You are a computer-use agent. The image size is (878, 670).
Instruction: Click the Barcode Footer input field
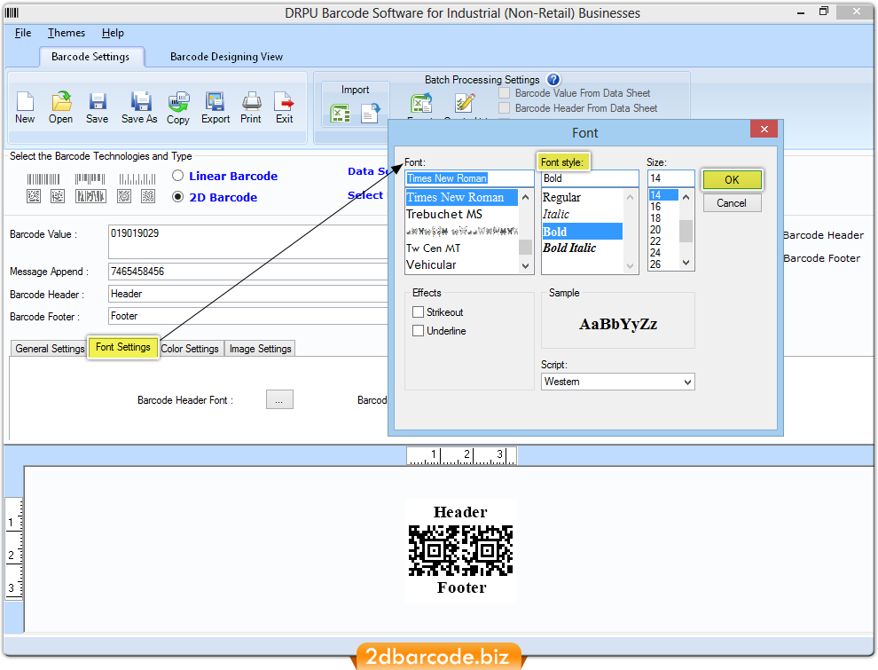click(248, 316)
